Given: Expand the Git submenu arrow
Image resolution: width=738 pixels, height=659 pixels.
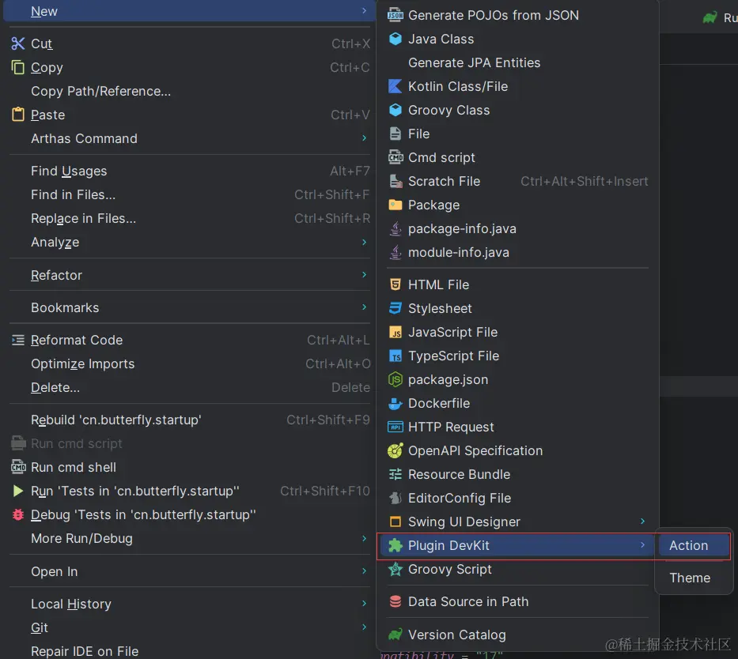Looking at the screenshot, I should click(364, 627).
